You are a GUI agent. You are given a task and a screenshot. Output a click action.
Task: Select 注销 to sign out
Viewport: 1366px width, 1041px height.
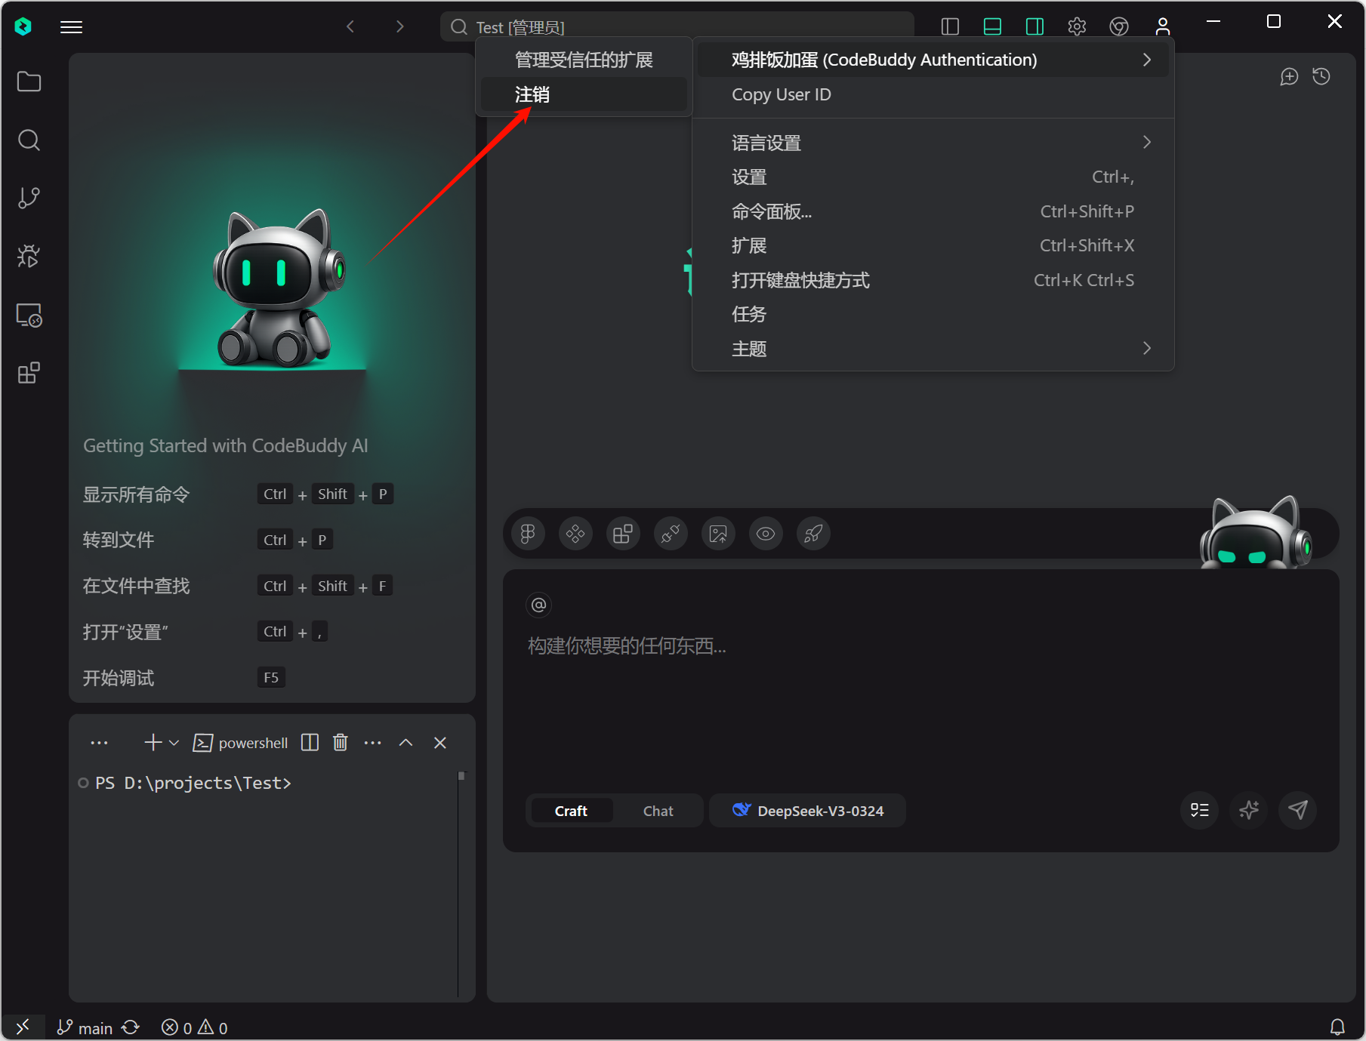tap(532, 94)
